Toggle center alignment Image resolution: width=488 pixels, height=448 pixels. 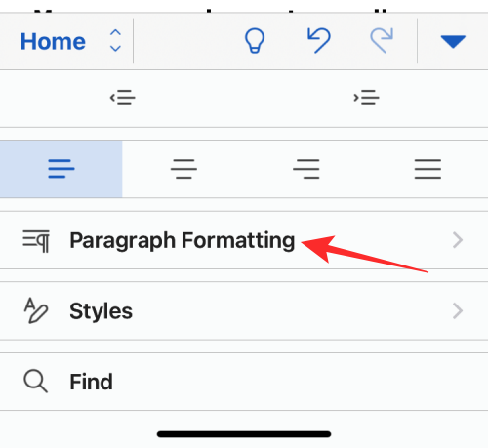(x=183, y=169)
